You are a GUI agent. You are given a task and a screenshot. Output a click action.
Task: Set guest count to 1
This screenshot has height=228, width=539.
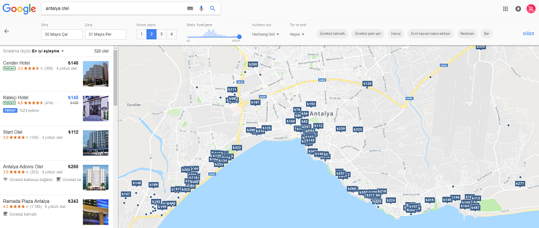click(x=141, y=34)
